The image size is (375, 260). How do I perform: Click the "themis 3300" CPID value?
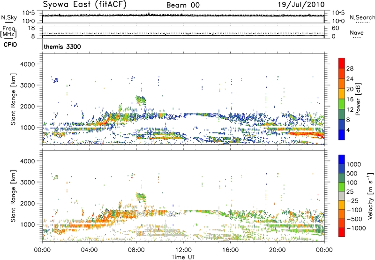pos(62,46)
